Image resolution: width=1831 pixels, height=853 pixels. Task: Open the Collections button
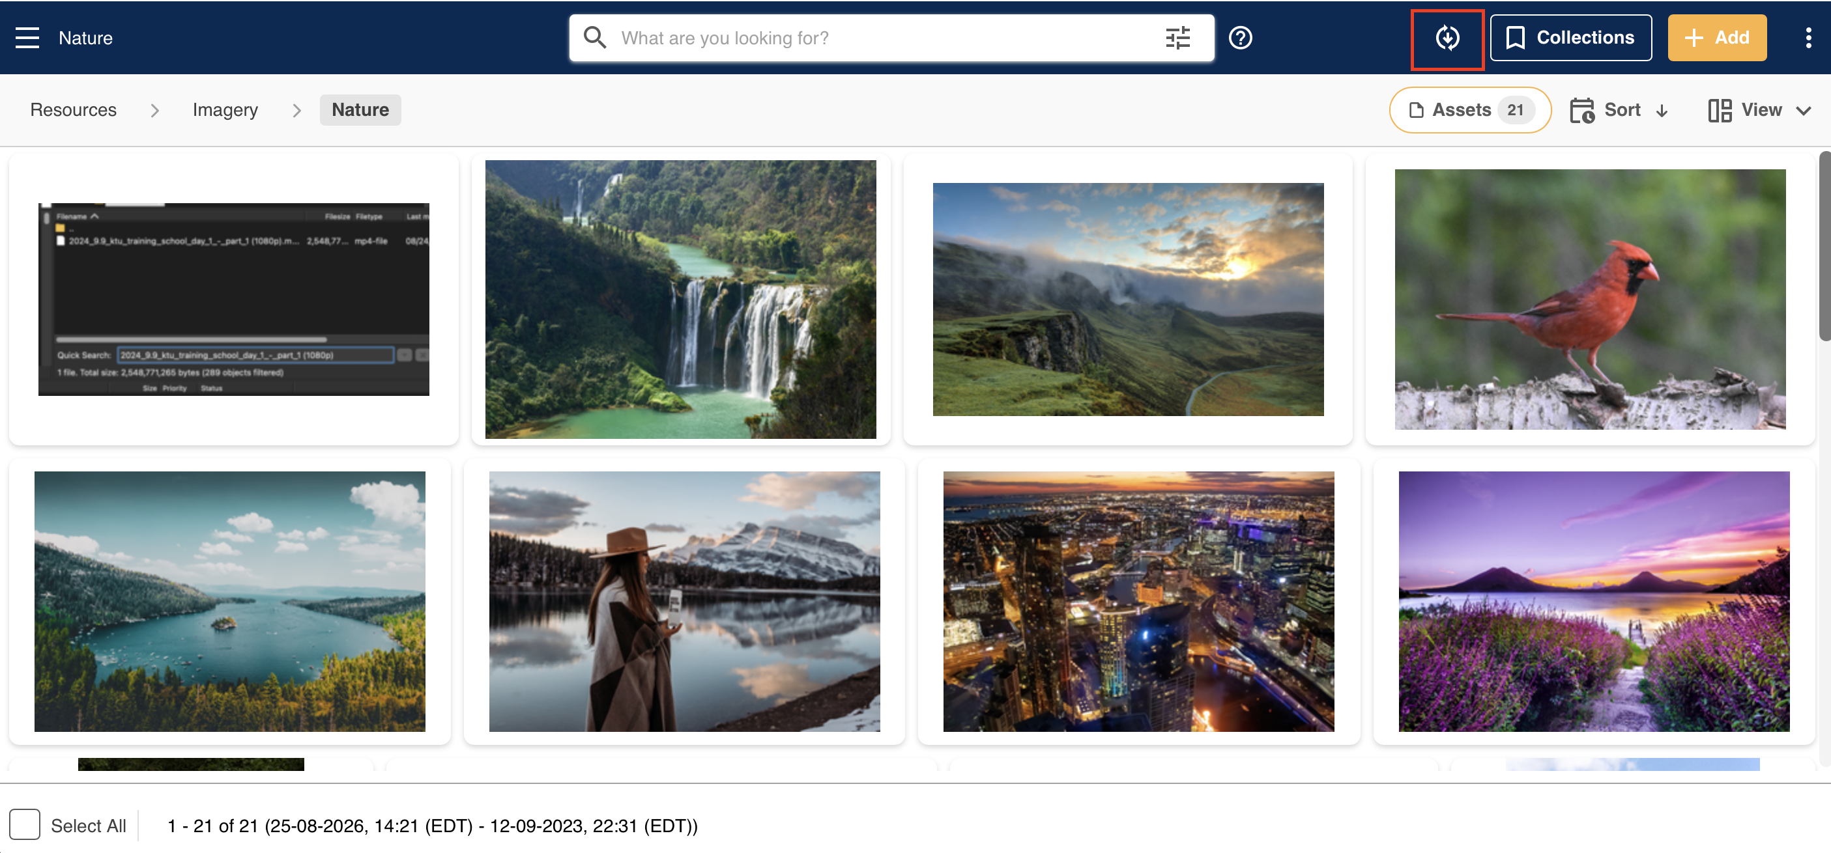click(1571, 38)
